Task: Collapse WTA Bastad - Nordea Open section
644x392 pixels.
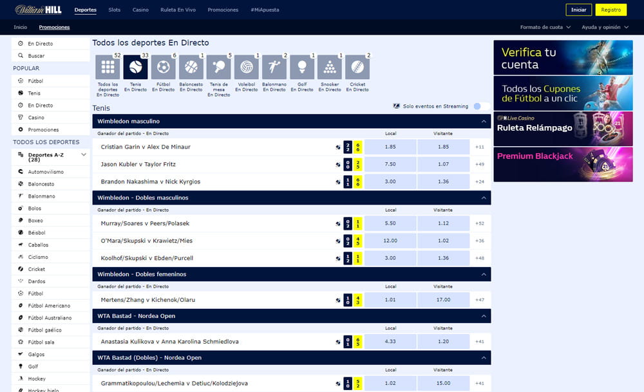Action: 484,316
